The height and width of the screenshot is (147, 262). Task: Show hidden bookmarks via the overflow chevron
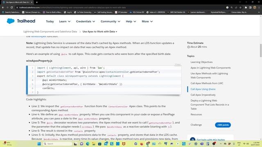pos(259,12)
